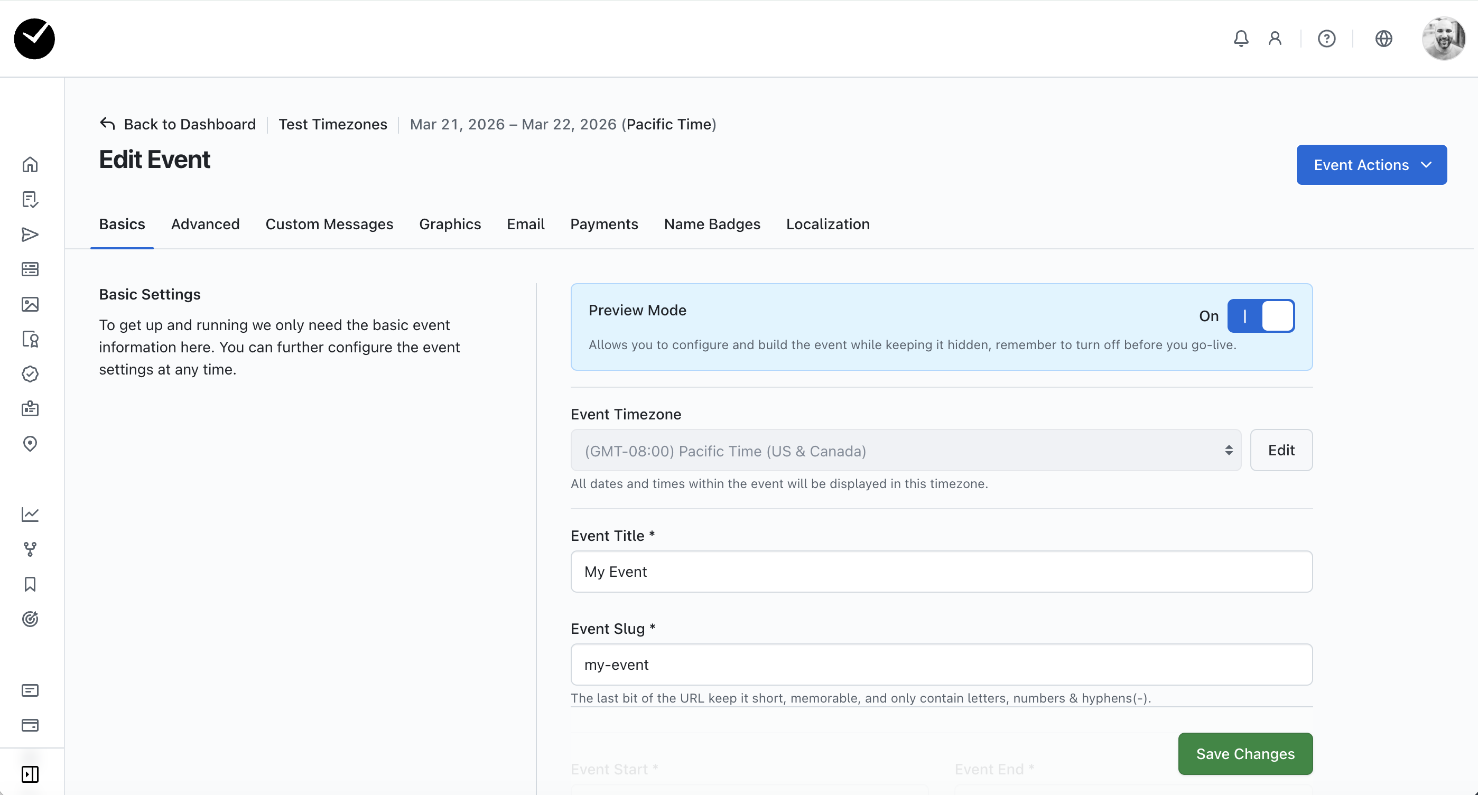Open the Name Badges tab

click(x=711, y=225)
